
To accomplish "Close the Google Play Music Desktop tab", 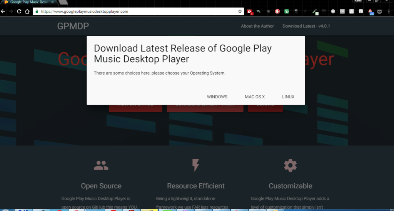I will coord(52,2).
